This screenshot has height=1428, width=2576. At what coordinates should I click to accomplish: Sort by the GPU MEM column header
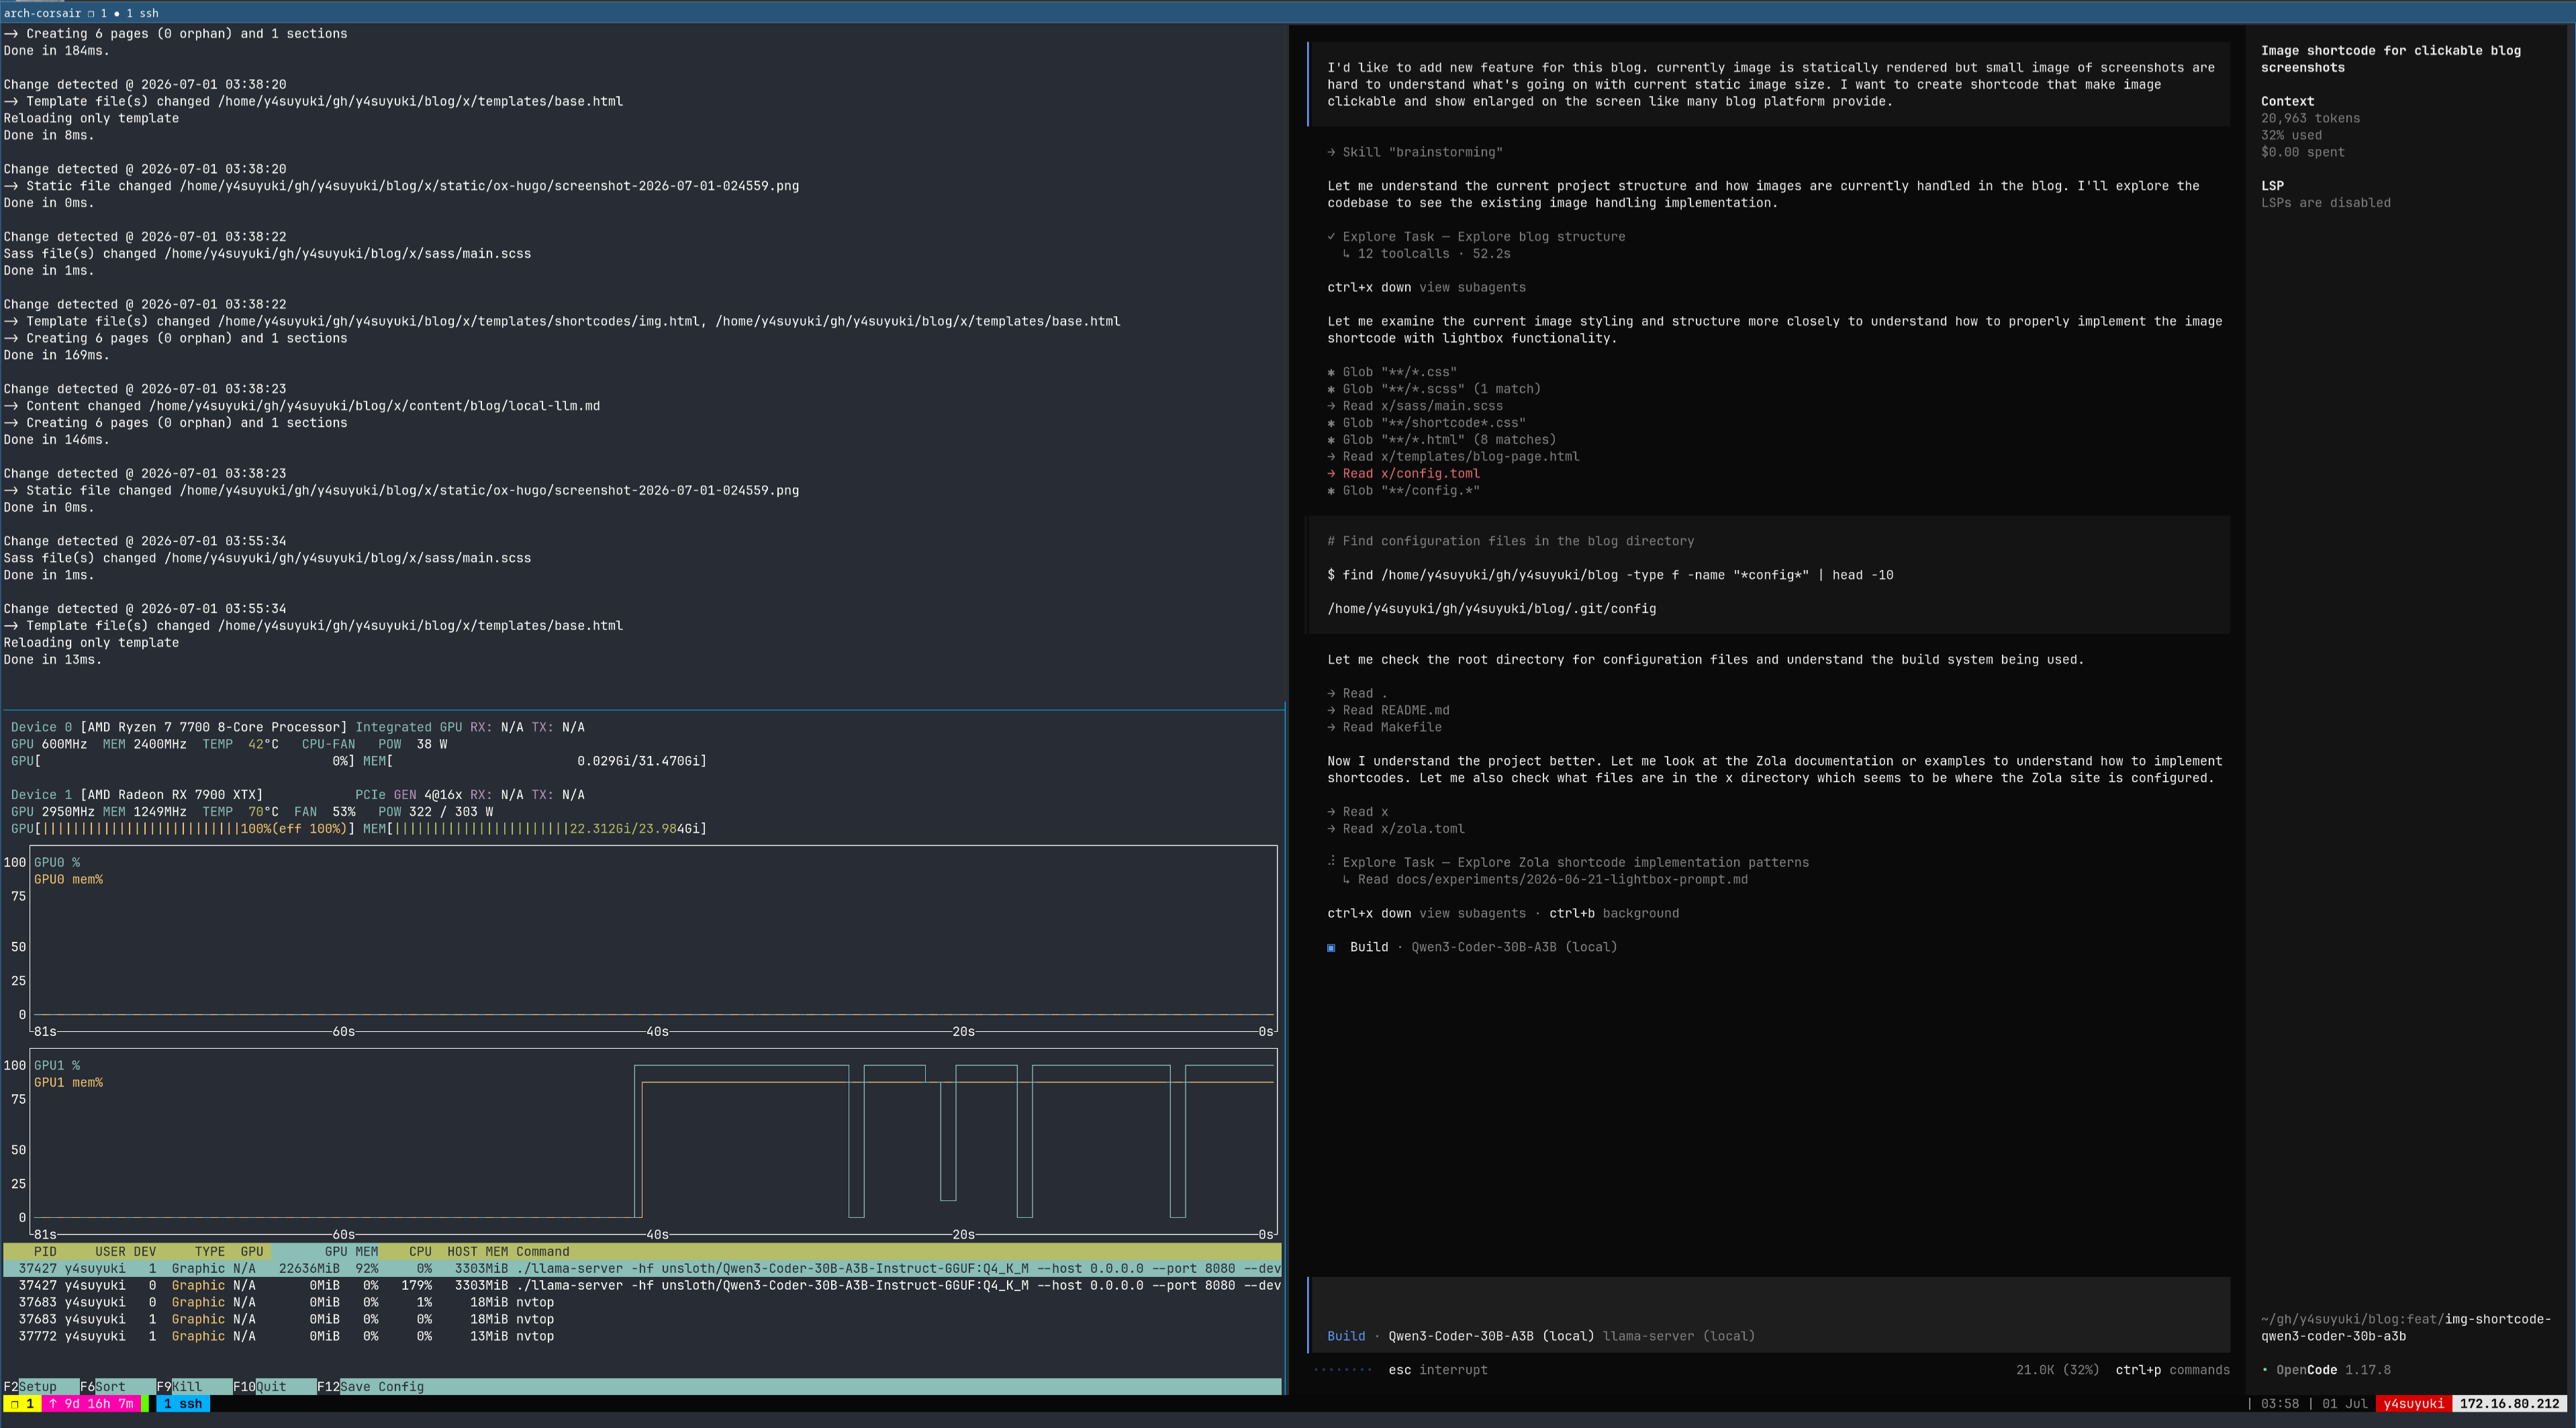(351, 1252)
